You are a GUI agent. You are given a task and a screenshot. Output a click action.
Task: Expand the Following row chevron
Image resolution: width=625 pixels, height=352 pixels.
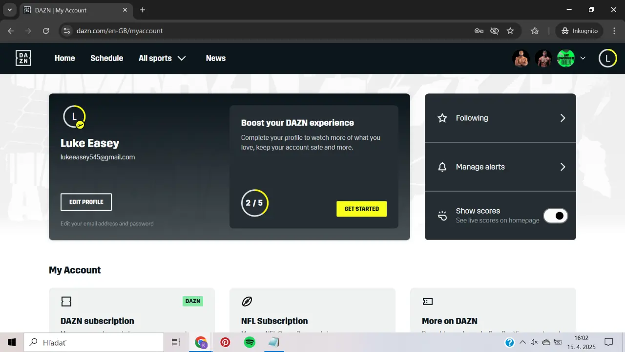(562, 118)
